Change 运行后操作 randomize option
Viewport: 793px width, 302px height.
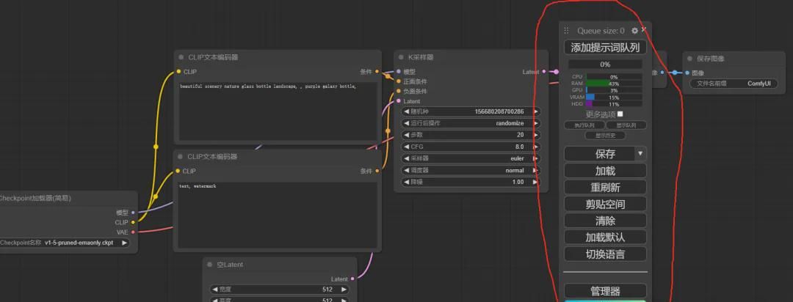(471, 123)
